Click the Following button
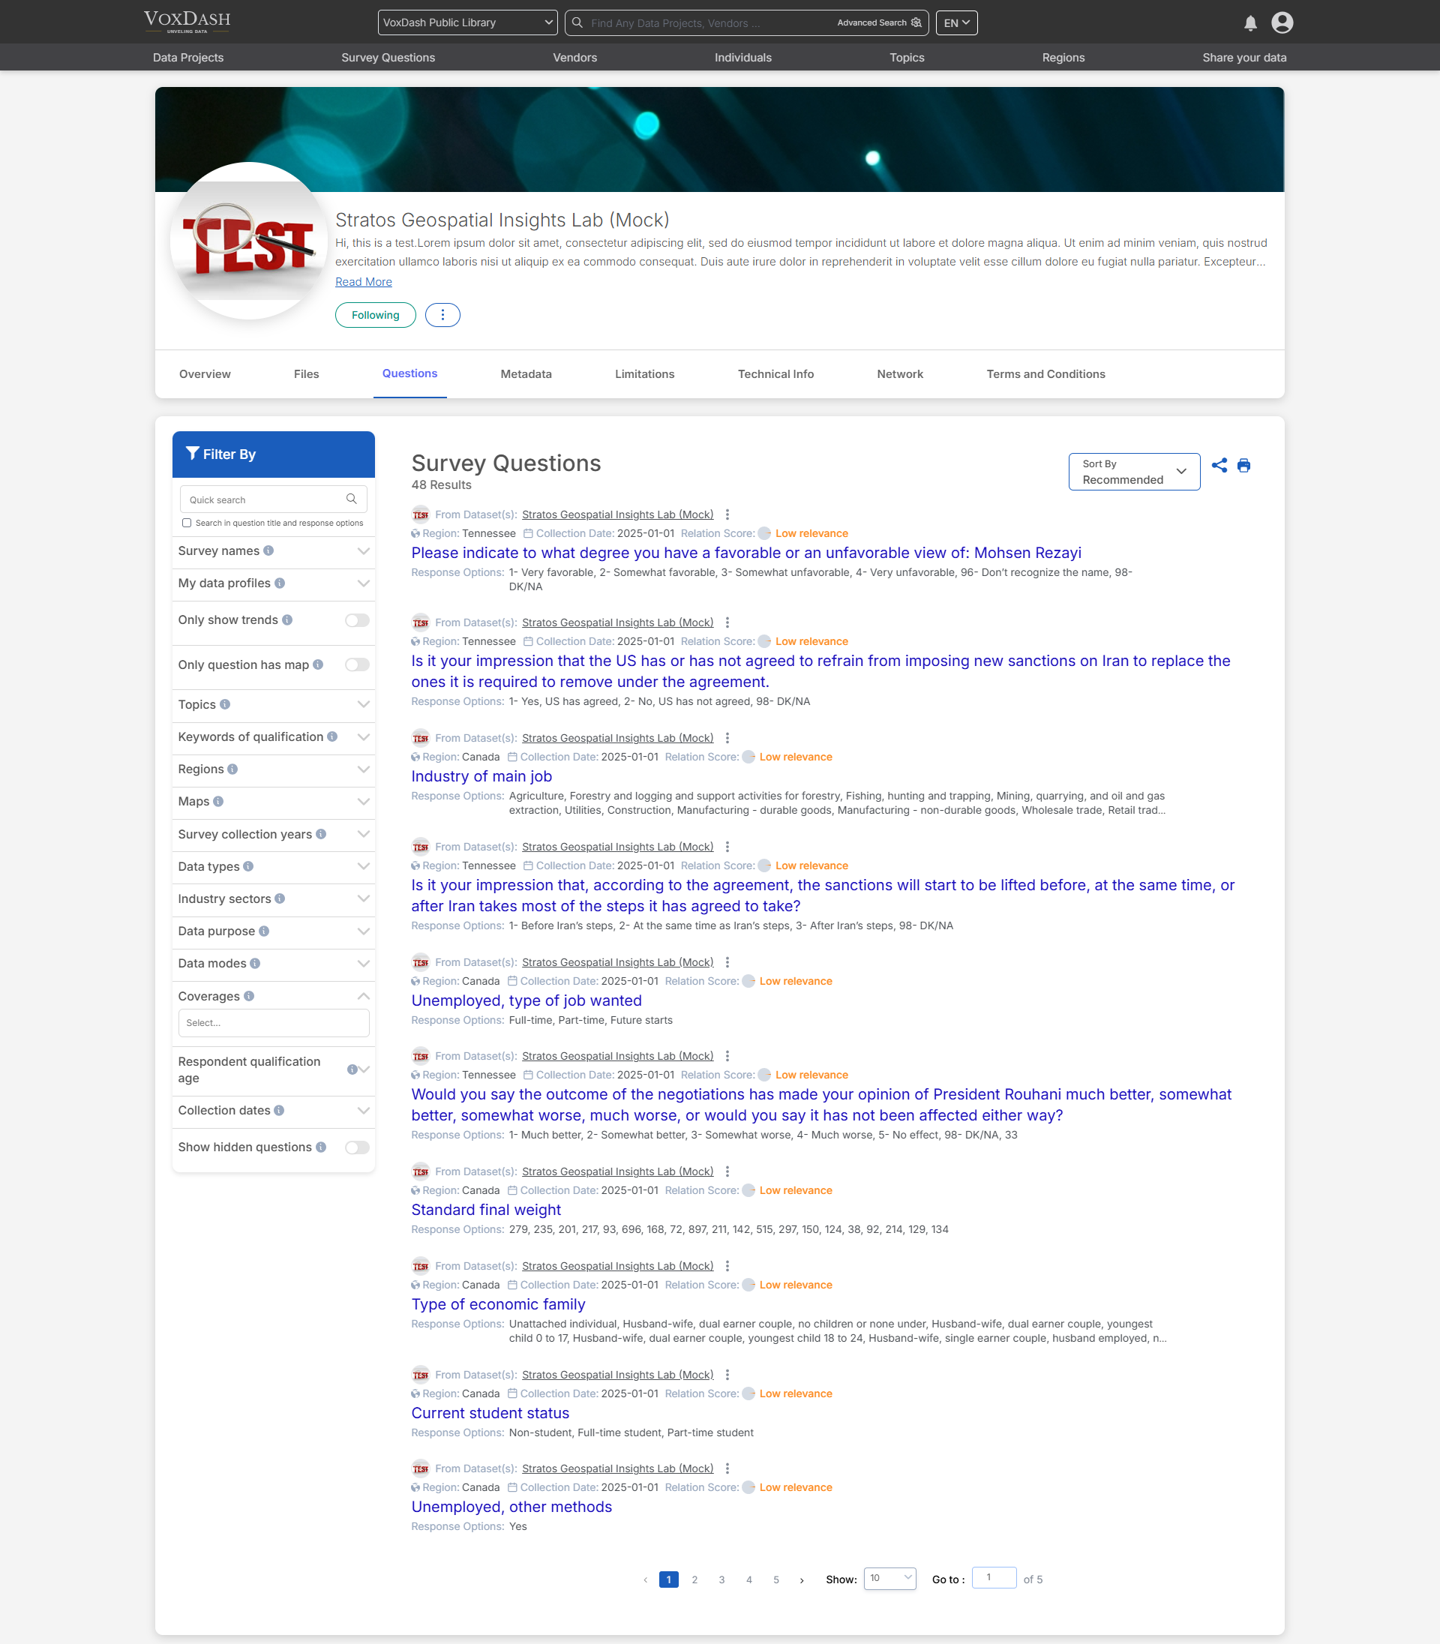1440x1644 pixels. click(x=374, y=315)
